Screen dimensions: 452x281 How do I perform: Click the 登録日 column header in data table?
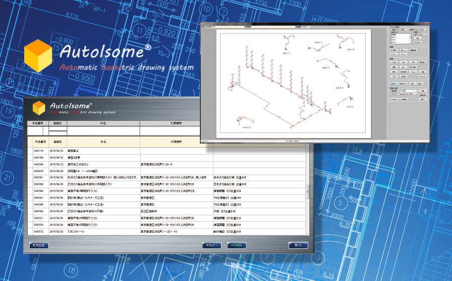click(58, 142)
